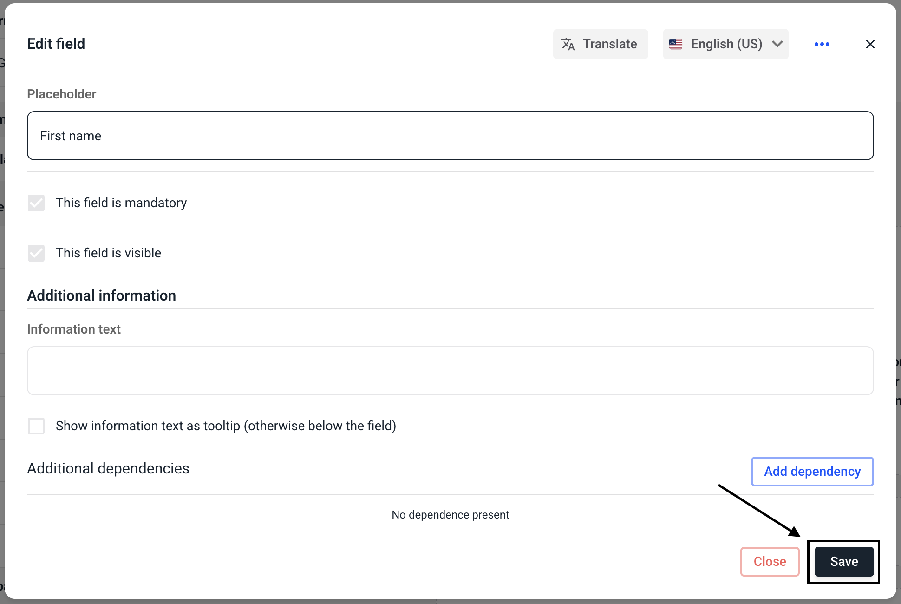Screen dimensions: 901x604
Task: Expand the language chevron arrow
Action: click(x=777, y=44)
